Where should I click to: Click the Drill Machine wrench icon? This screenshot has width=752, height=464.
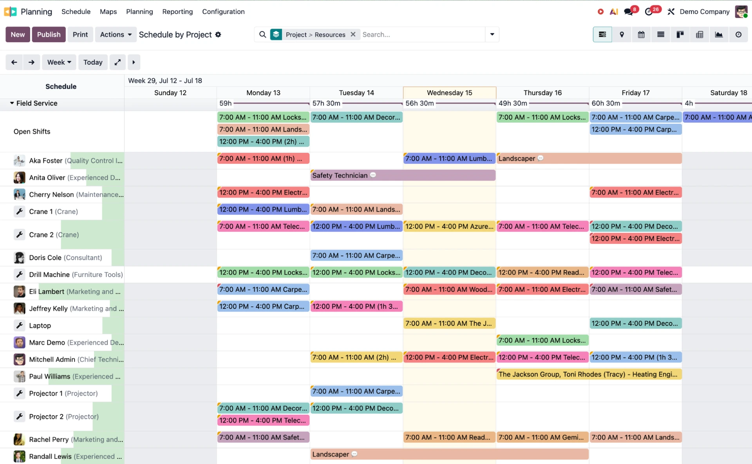click(19, 274)
